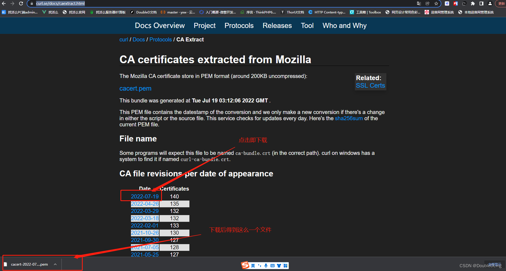This screenshot has width=506, height=271.
Task: Toggle the Sogou punctuation mode icon
Action: pos(259,266)
